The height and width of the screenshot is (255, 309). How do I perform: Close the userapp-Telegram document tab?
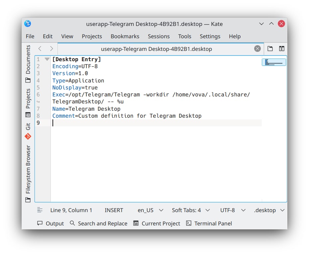tap(257, 49)
